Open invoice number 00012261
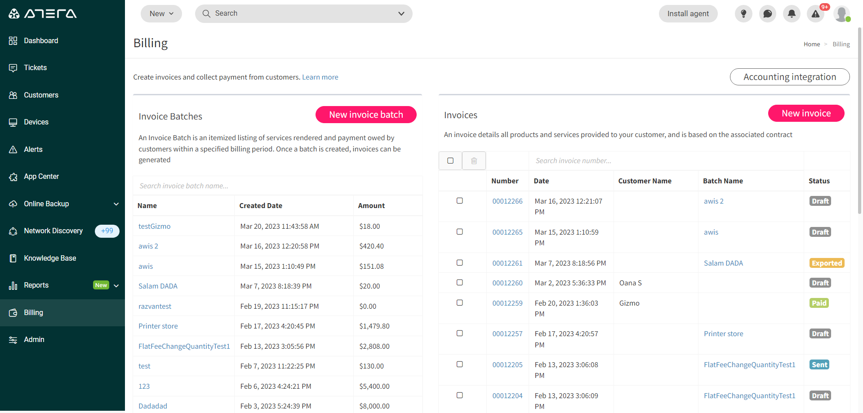The height and width of the screenshot is (413, 863). click(x=507, y=263)
